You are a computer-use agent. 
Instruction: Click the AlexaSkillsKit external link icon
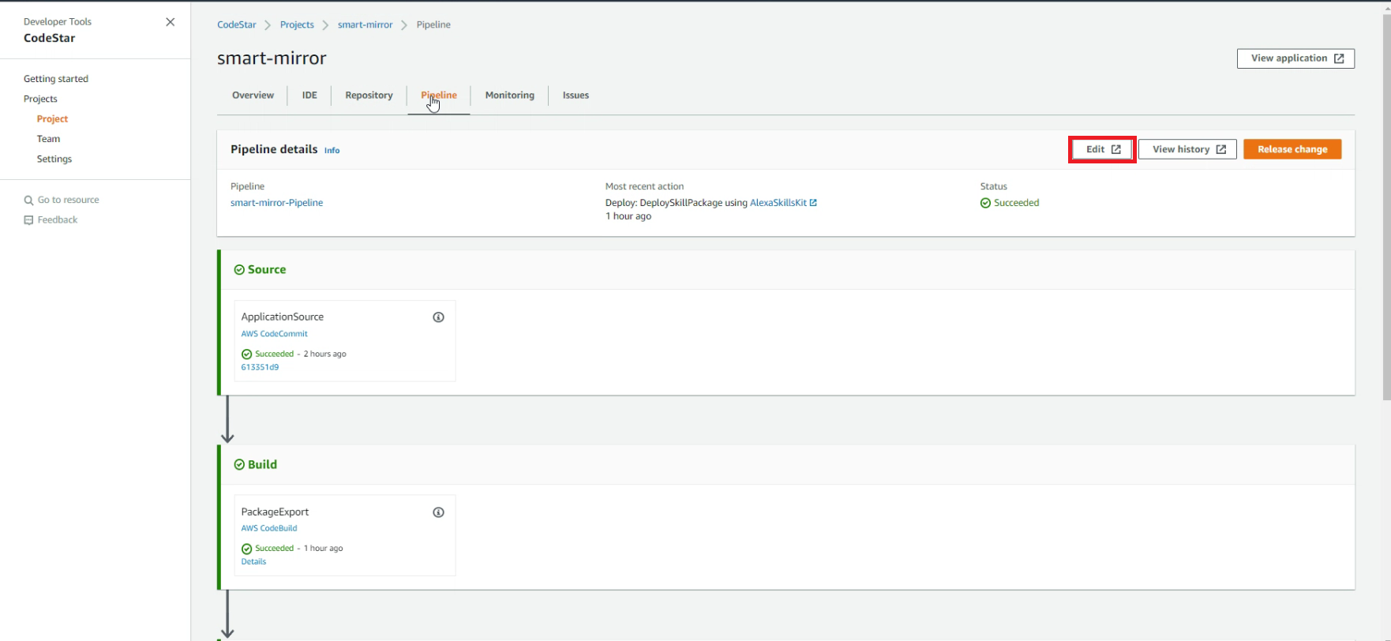(x=813, y=203)
